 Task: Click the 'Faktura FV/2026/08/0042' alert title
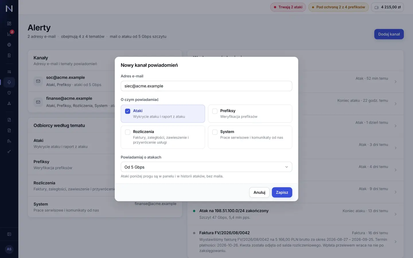225,233
